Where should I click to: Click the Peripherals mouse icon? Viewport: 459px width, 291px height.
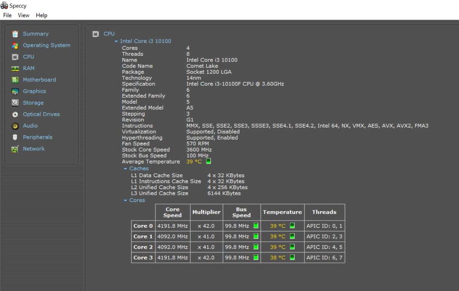point(15,137)
